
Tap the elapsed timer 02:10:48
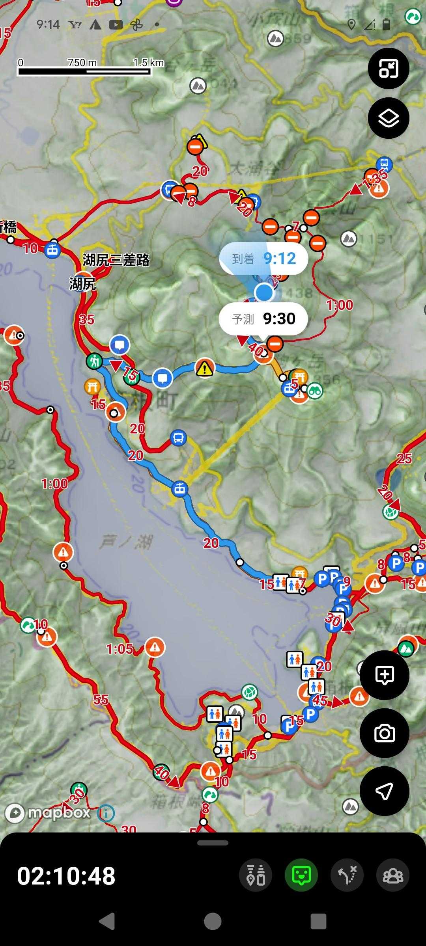pos(66,876)
